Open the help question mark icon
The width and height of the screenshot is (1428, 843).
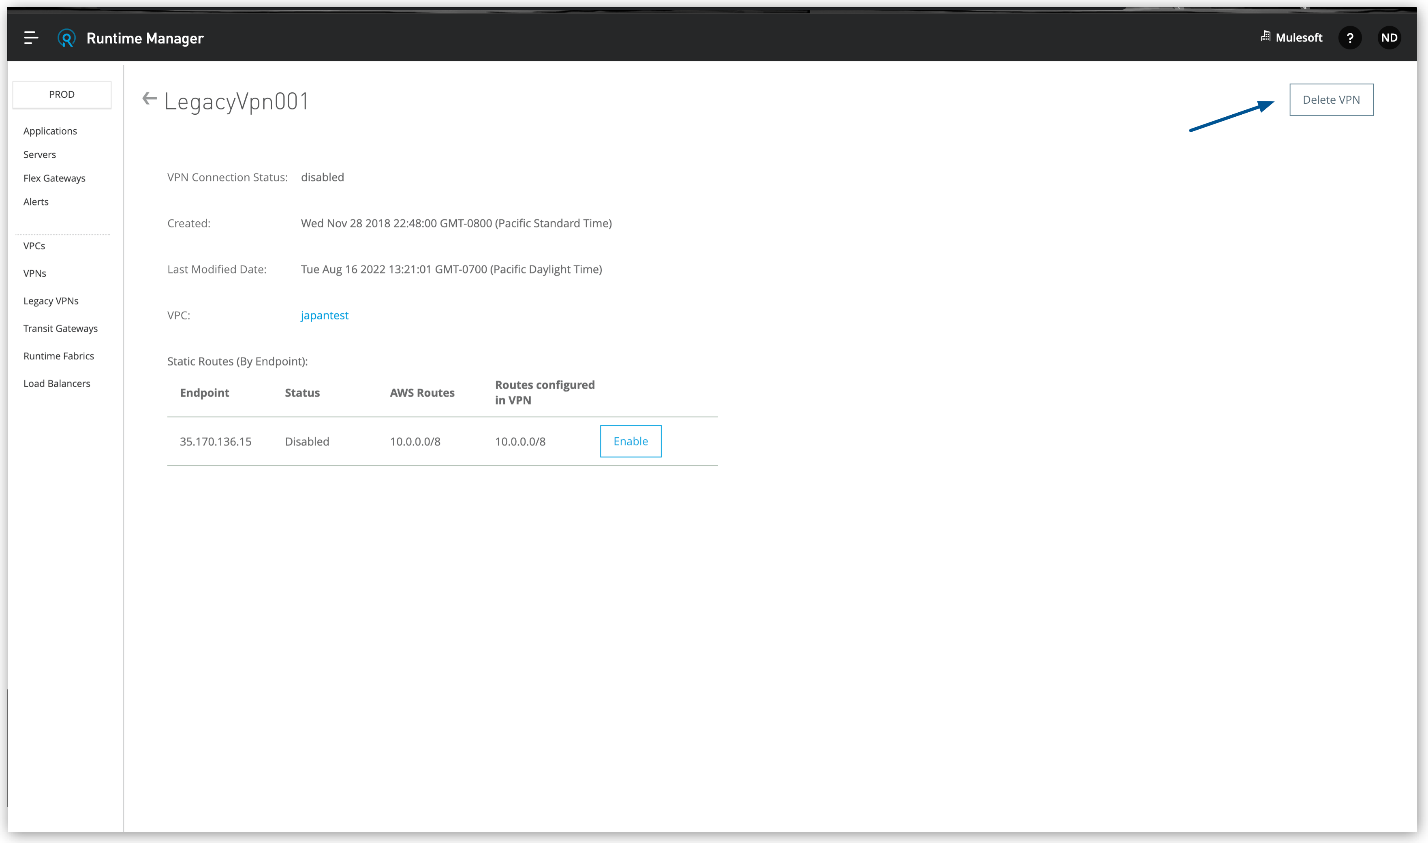tap(1350, 38)
